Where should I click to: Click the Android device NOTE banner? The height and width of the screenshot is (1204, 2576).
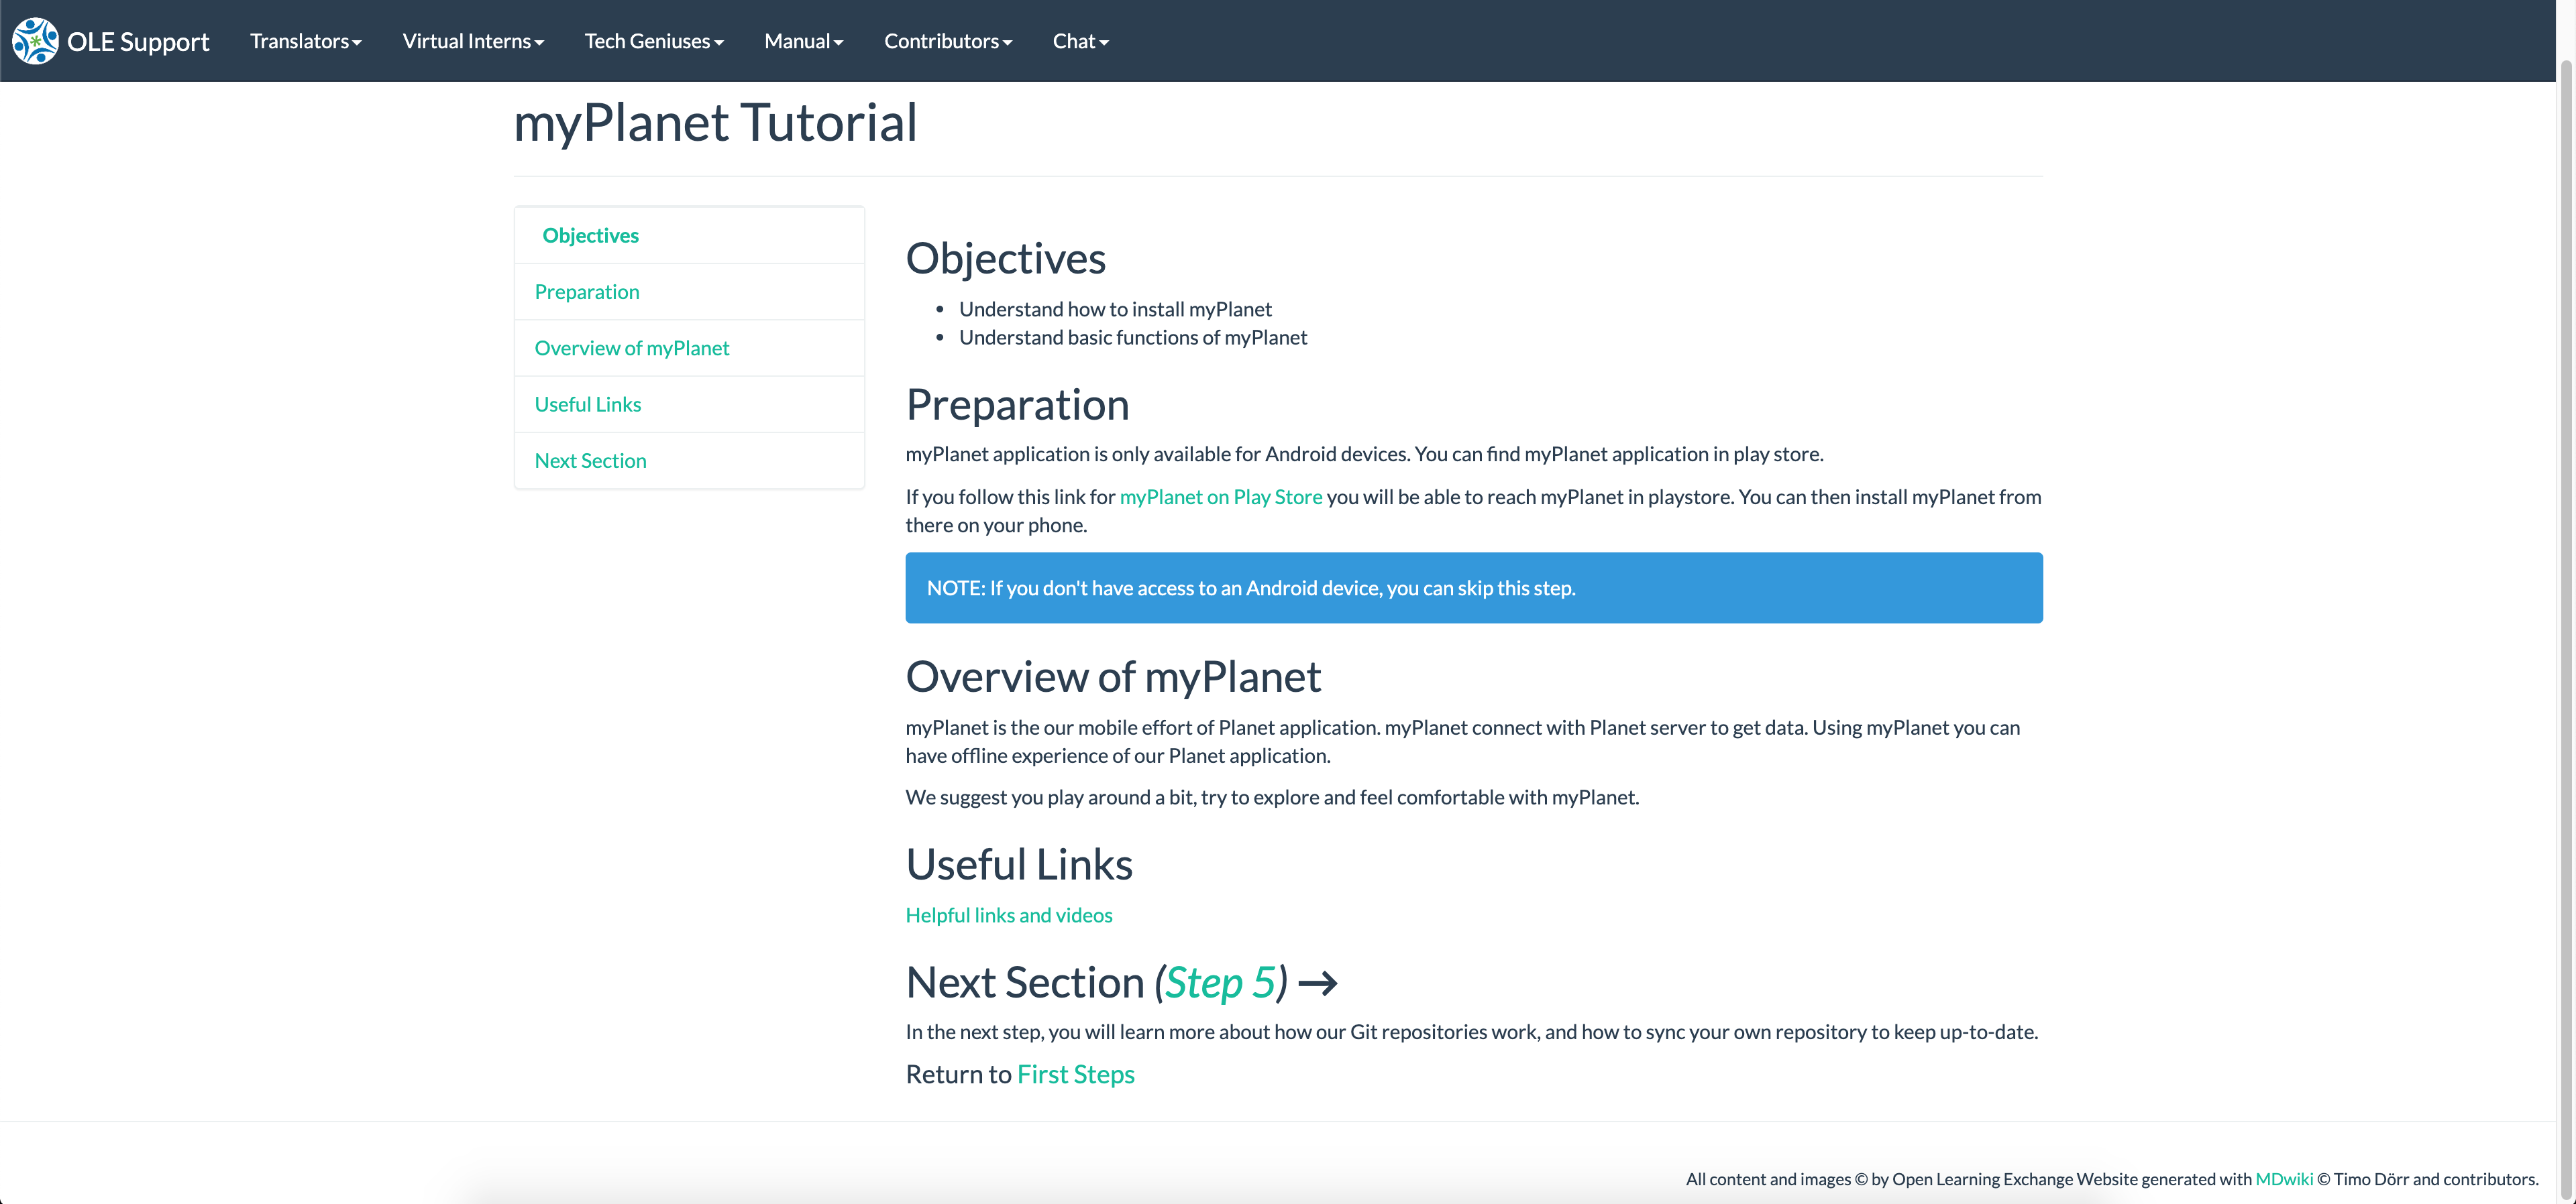click(1474, 589)
